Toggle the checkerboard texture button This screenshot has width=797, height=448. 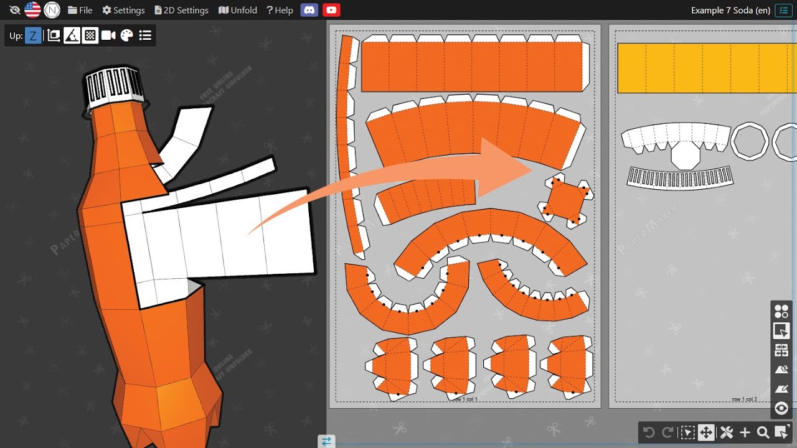pyautogui.click(x=90, y=35)
